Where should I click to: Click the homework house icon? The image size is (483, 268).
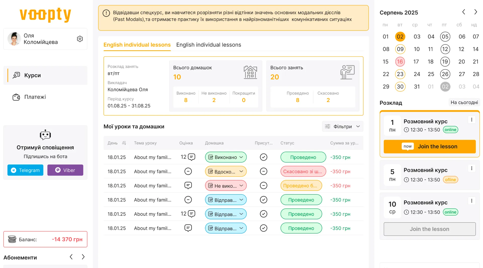click(x=250, y=72)
